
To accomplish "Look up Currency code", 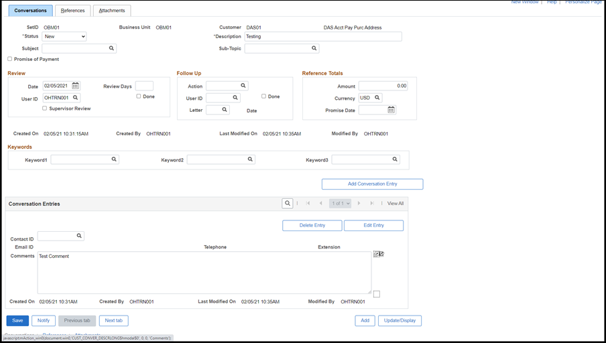I will (x=377, y=98).
